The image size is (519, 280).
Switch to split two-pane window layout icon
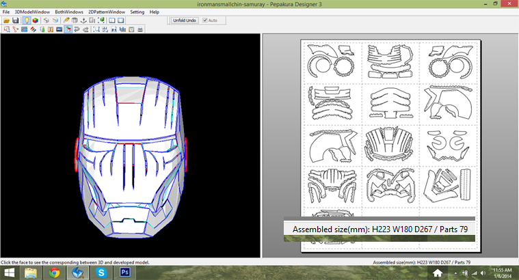(112, 20)
